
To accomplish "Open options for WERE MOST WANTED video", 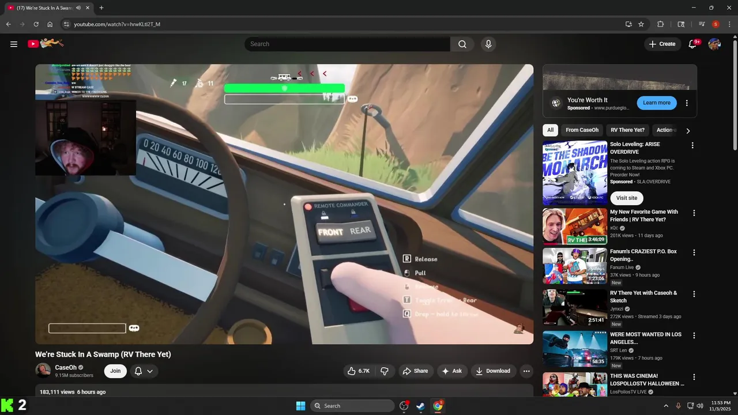I will click(694, 335).
